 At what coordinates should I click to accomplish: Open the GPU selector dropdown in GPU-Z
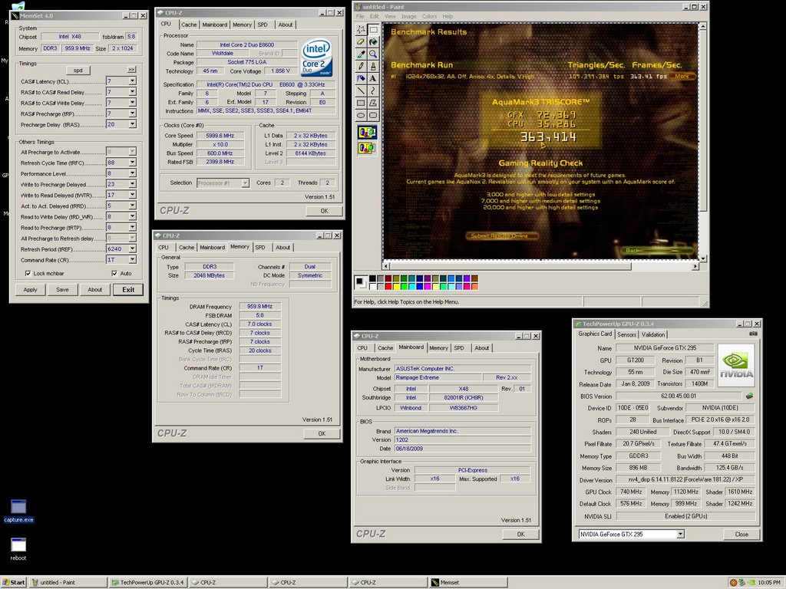pyautogui.click(x=680, y=534)
